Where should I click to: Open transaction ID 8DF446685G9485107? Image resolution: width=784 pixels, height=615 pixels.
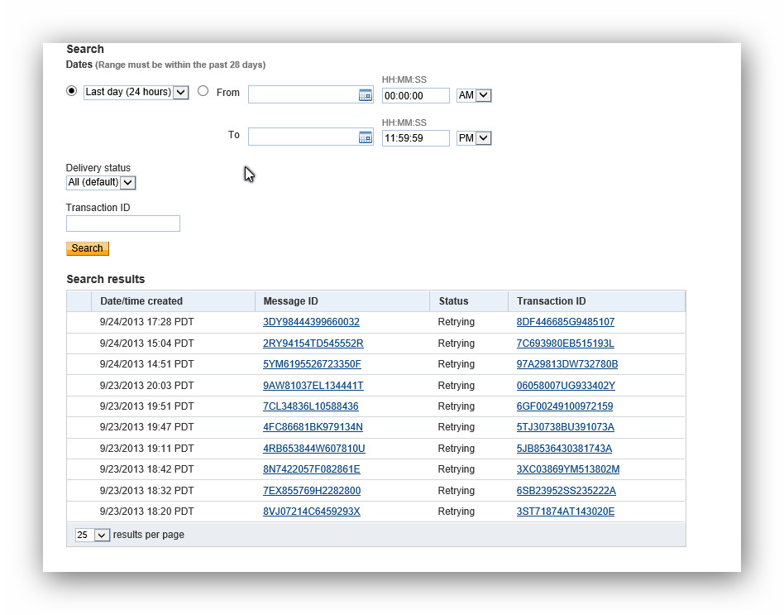click(x=565, y=322)
